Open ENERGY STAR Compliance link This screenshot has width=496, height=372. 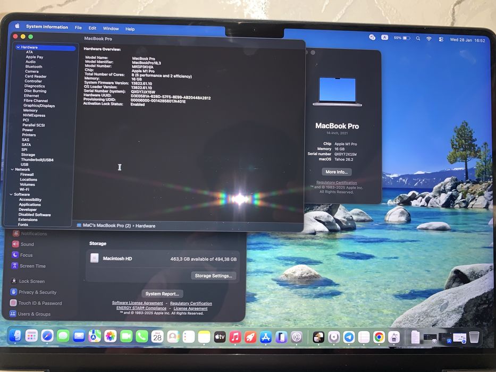[141, 308]
